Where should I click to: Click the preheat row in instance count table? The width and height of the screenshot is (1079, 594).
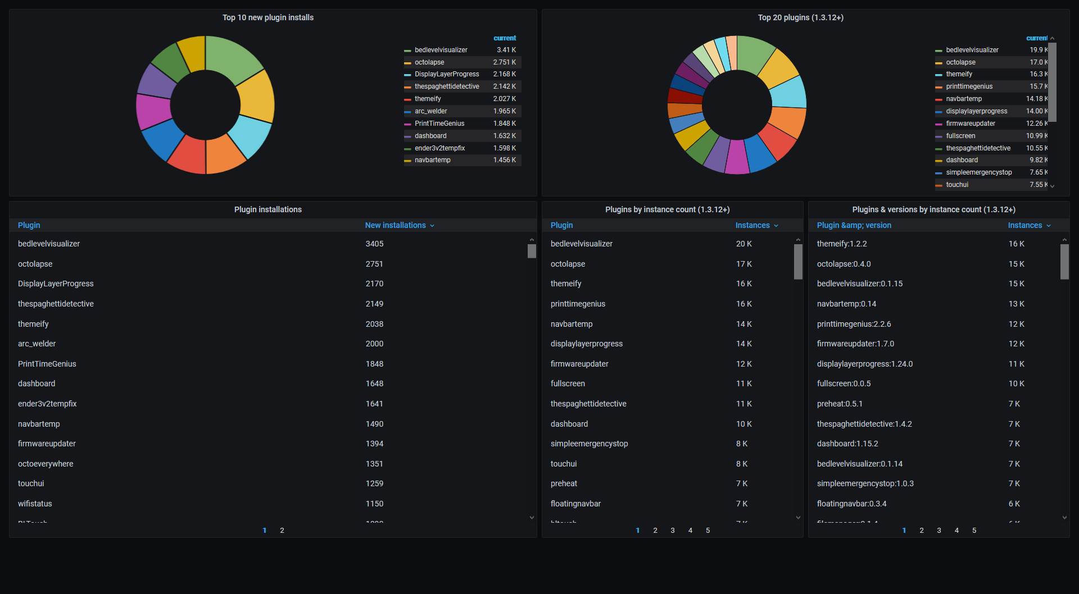tap(668, 483)
